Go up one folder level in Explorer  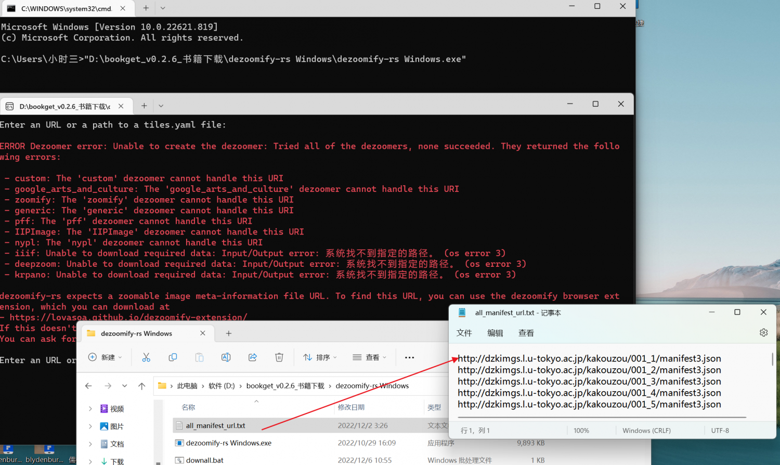tap(142, 386)
